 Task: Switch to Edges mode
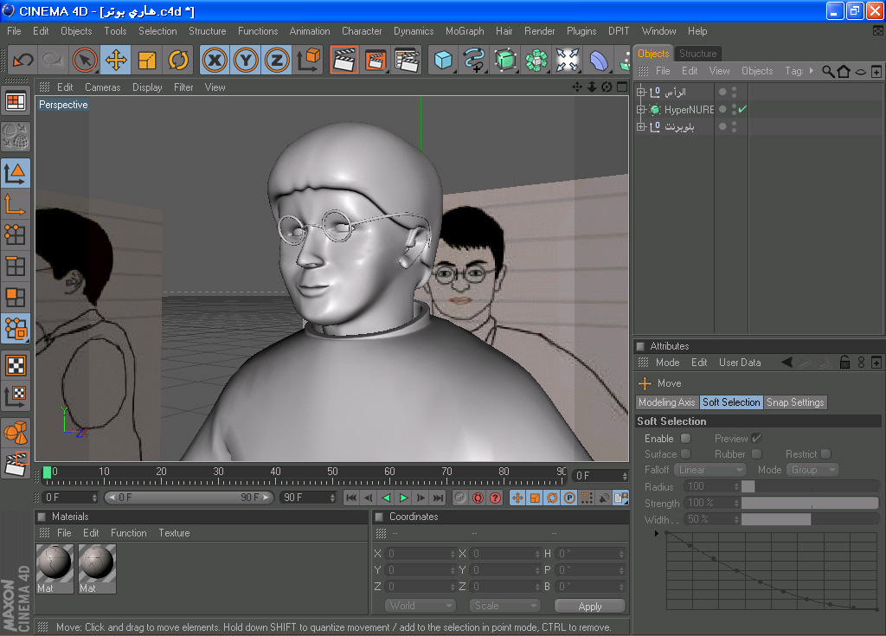(x=16, y=266)
